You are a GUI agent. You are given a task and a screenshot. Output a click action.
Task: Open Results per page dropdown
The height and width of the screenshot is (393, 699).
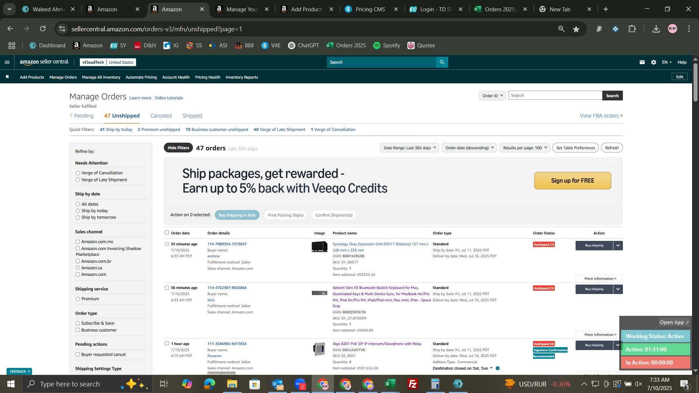tap(525, 148)
